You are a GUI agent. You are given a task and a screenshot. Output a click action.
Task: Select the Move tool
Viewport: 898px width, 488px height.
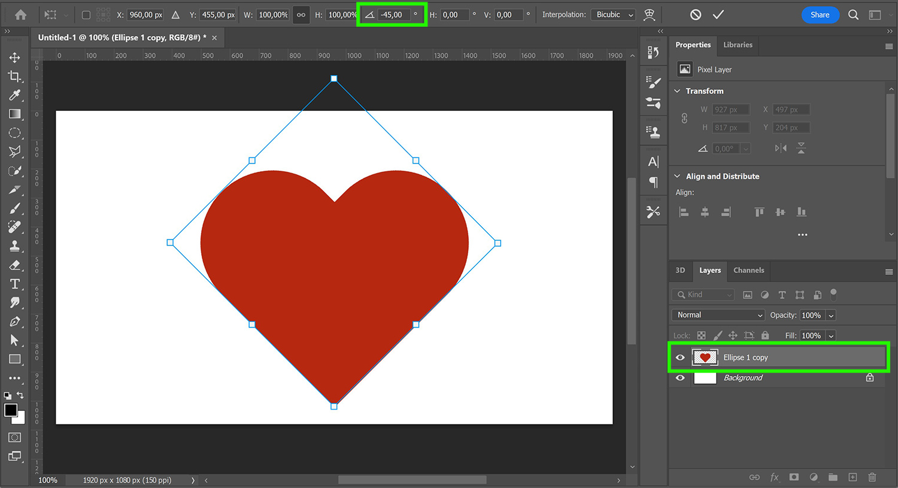[14, 57]
